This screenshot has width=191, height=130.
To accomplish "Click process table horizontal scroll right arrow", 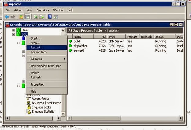I will click(181, 118).
